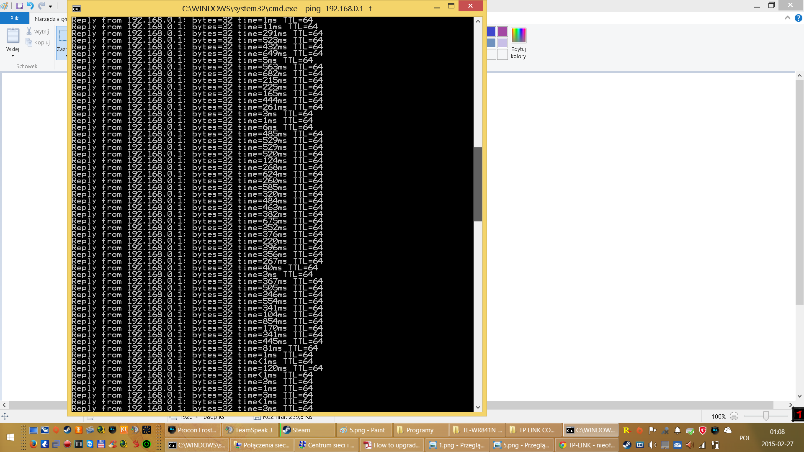Switch to the Narzędzia główne ribbon tab

50,19
